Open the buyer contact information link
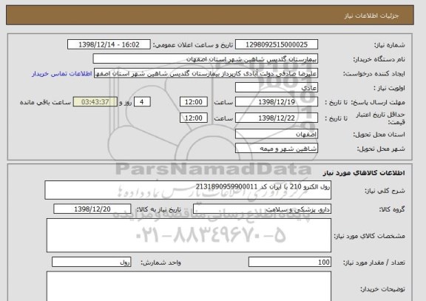 pos(61,74)
